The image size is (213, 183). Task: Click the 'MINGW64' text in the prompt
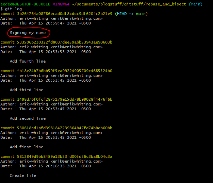pyautogui.click(x=61, y=4)
